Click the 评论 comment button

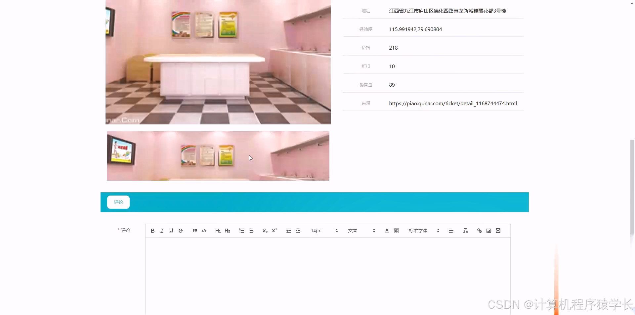click(118, 202)
